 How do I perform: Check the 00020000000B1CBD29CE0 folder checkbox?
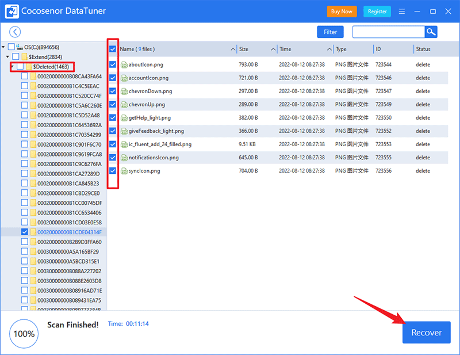click(25, 193)
